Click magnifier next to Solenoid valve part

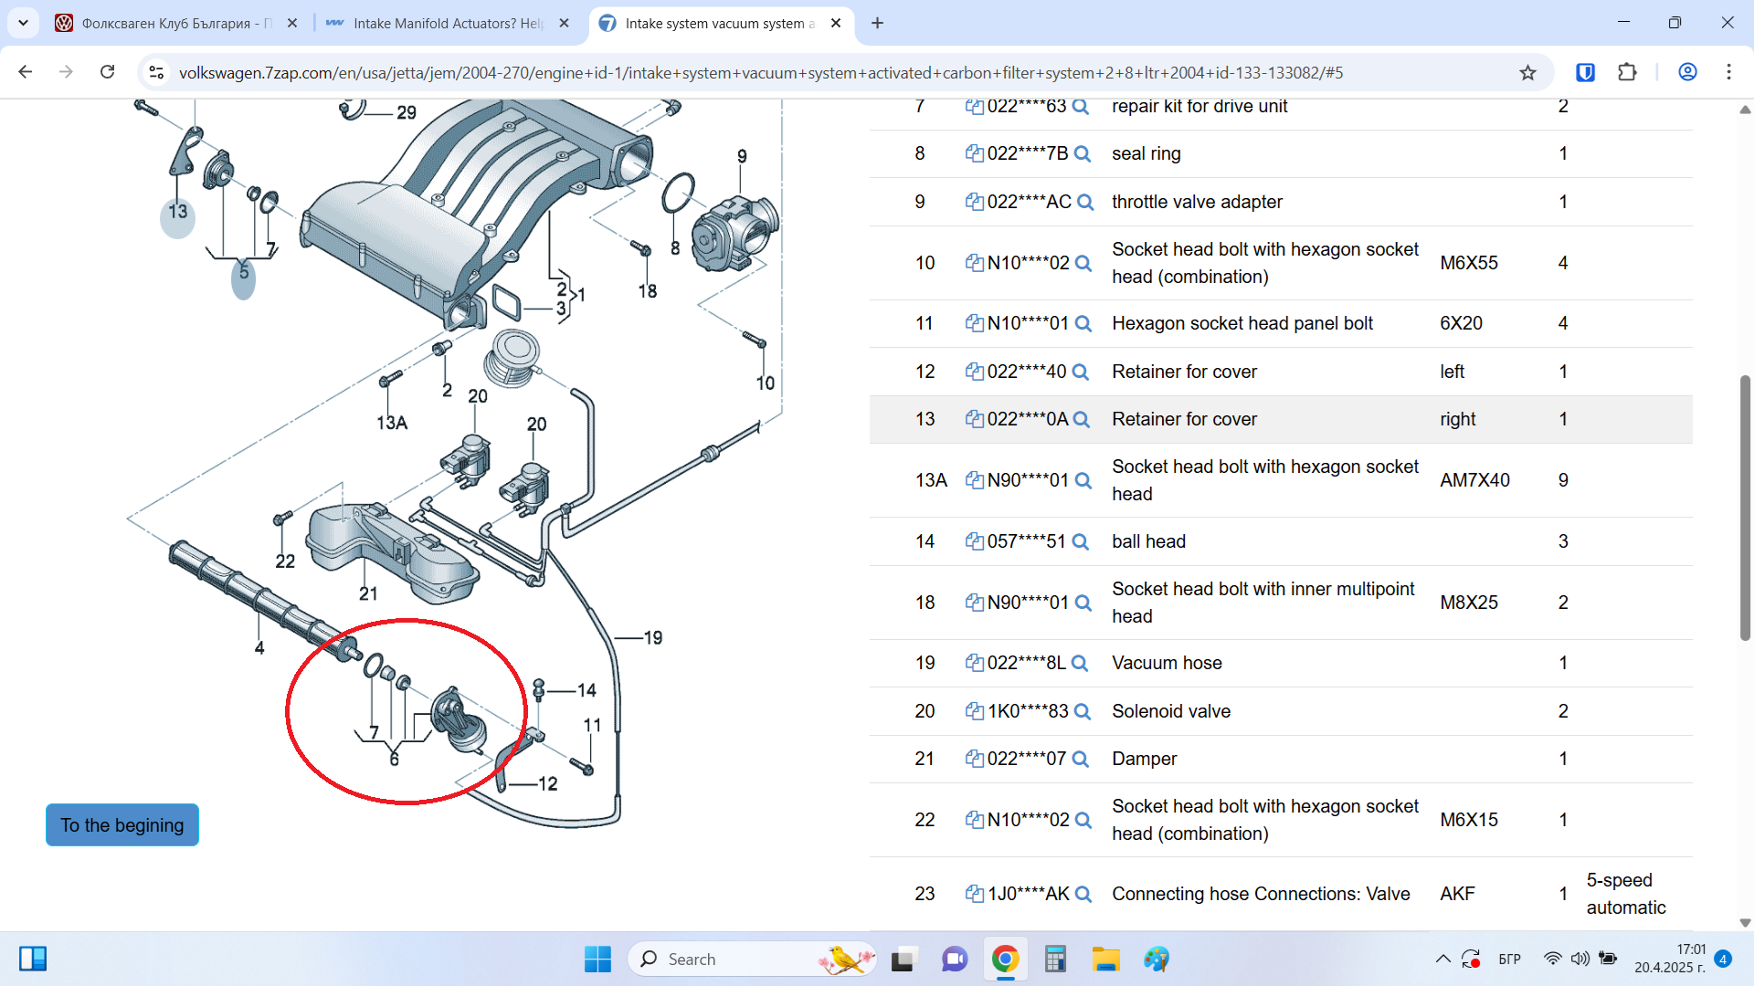click(x=1083, y=712)
